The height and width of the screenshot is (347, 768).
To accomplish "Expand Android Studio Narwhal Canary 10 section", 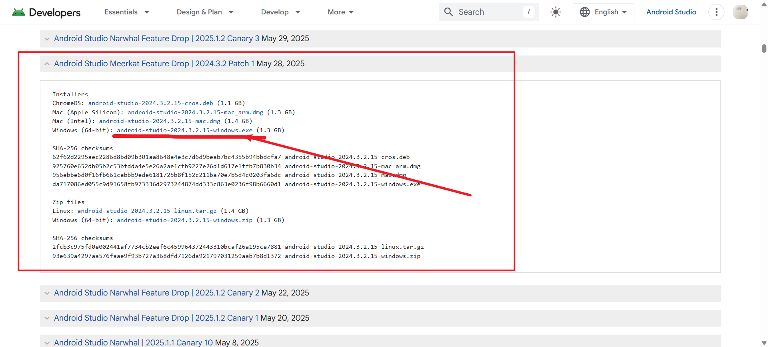I will [47, 343].
